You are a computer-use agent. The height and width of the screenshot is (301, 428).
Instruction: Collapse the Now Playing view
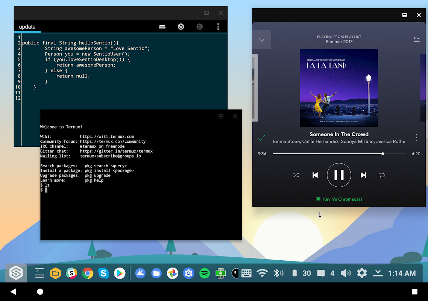(262, 39)
